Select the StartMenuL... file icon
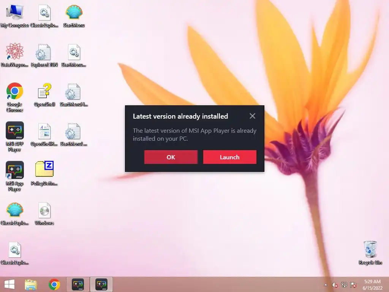The height and width of the screenshot is (292, 389). point(74,134)
